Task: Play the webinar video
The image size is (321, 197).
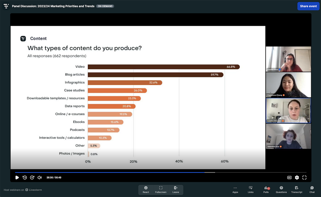Action: pos(17,178)
